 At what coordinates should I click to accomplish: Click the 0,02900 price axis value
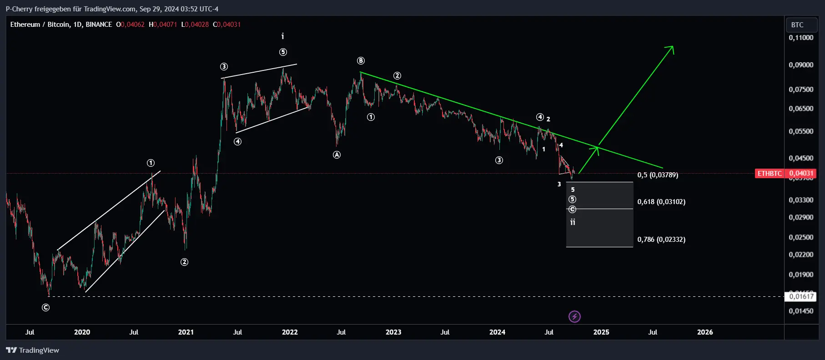tap(801, 217)
